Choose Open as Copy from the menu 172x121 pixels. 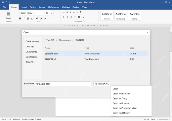[131, 98]
